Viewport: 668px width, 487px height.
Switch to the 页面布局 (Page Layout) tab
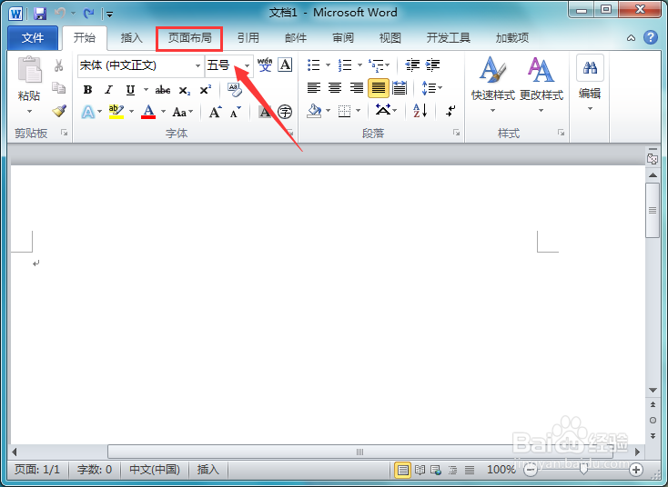[189, 38]
